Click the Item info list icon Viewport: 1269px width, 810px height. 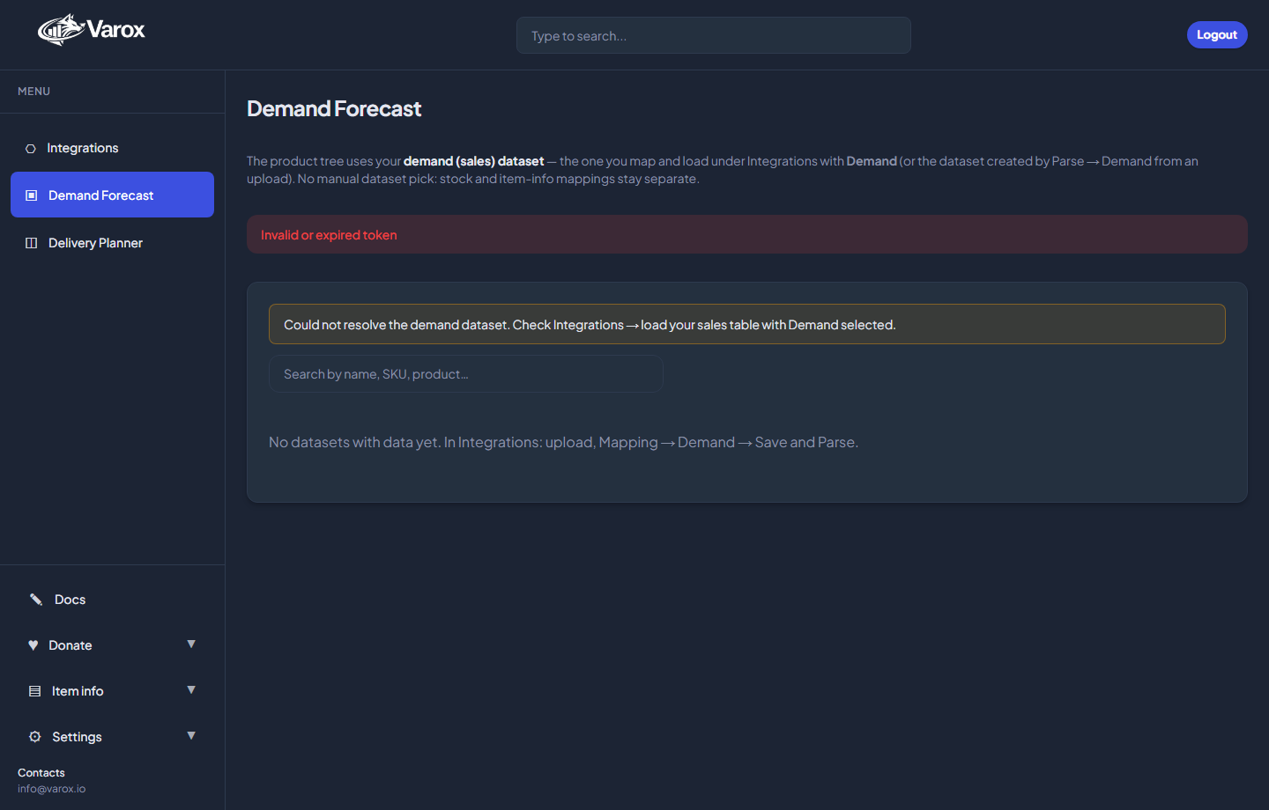[33, 690]
